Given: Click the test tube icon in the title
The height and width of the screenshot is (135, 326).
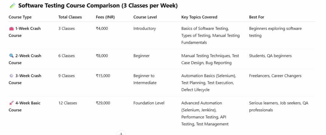Looking at the screenshot, I should point(12,5).
